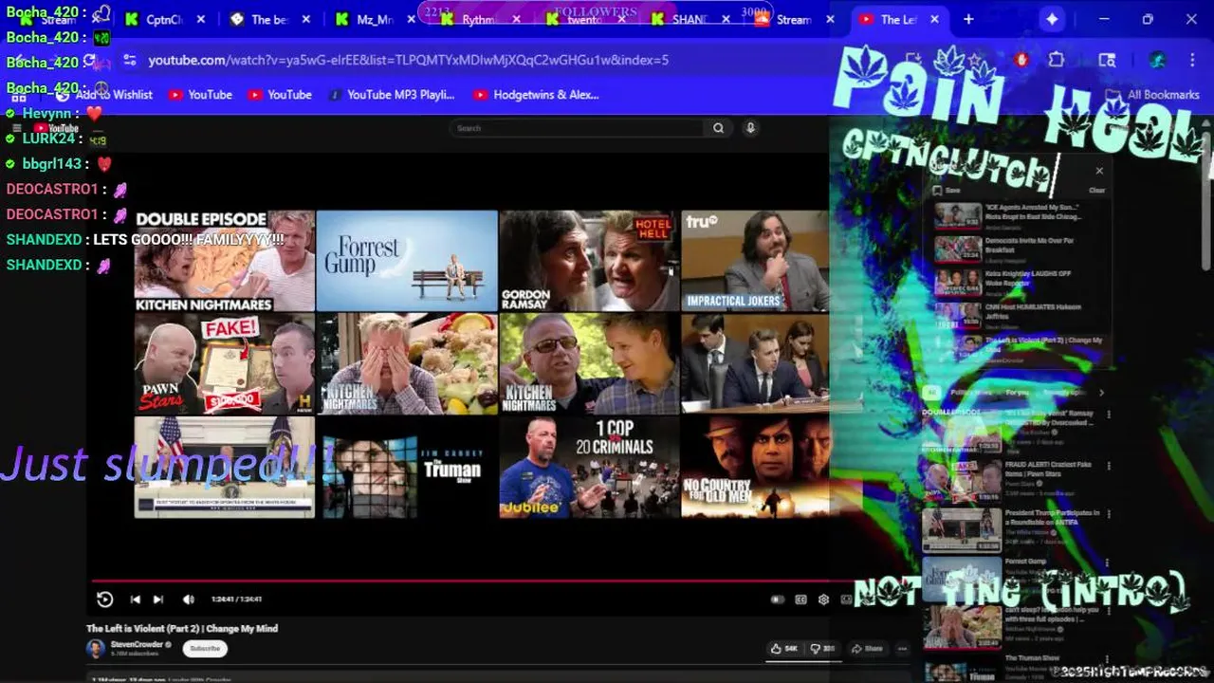This screenshot has width=1214, height=683.
Task: Like the video (54K)
Action: click(x=784, y=649)
